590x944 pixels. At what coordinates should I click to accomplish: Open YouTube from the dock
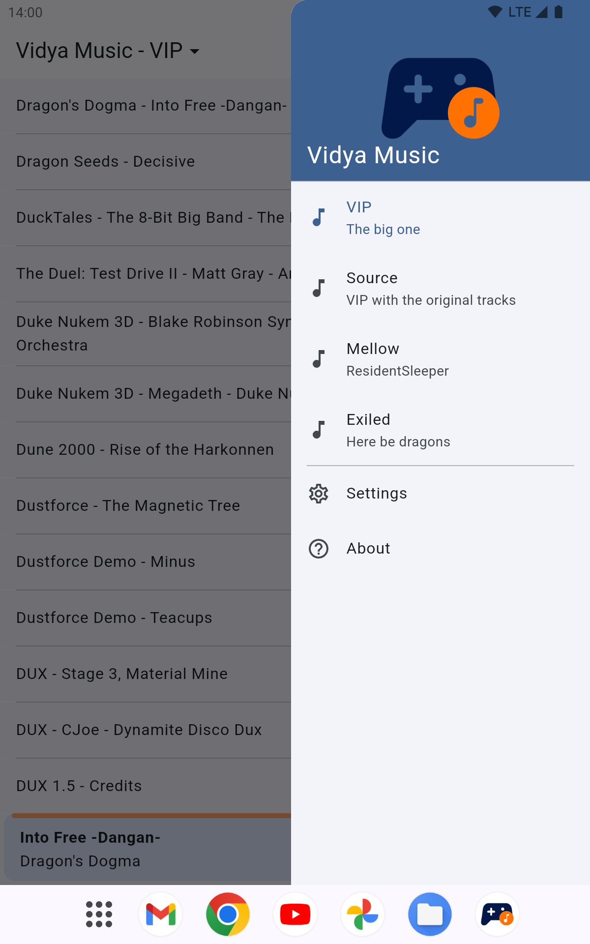(x=295, y=914)
